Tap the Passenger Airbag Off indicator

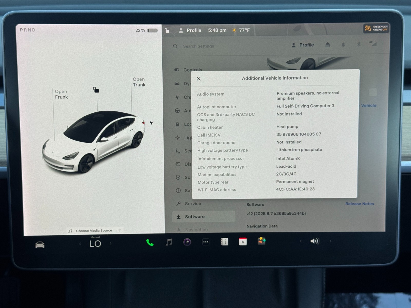[x=376, y=28]
